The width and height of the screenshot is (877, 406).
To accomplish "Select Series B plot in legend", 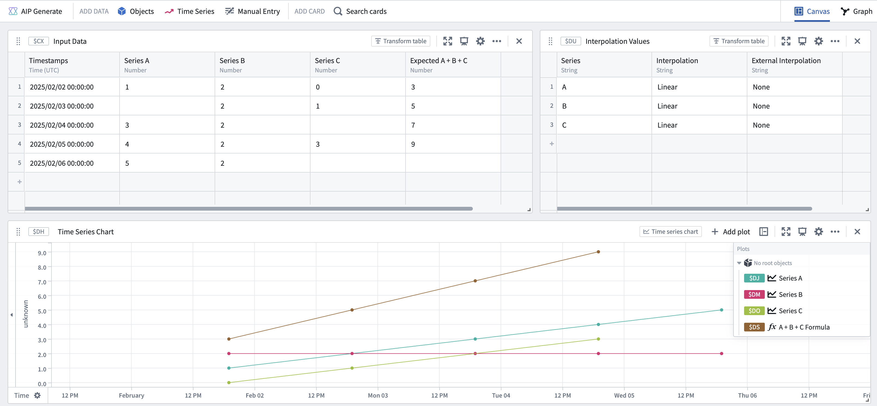I will point(790,294).
